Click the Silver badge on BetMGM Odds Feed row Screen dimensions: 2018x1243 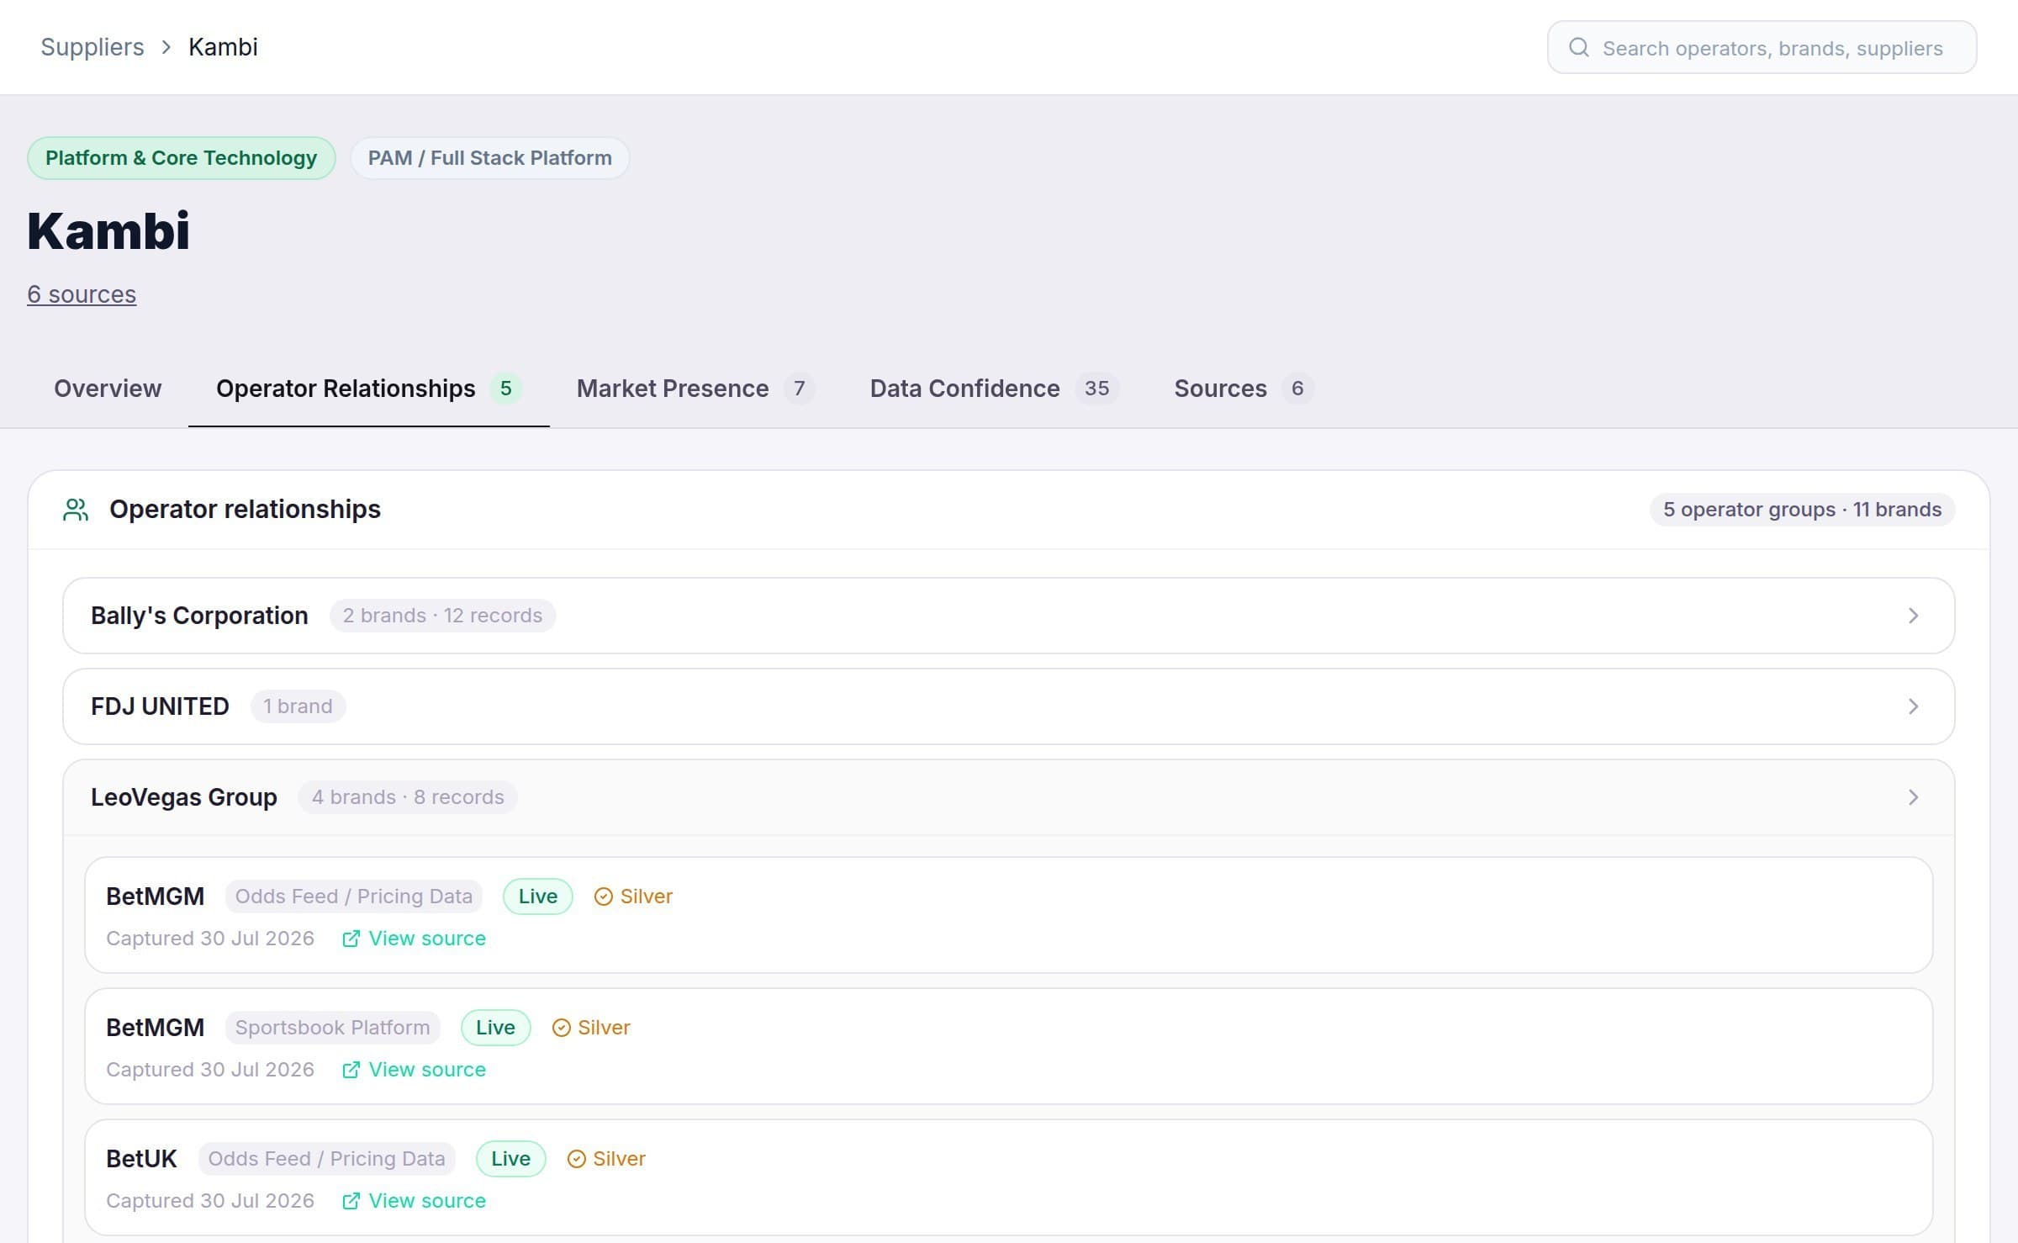[x=633, y=897]
